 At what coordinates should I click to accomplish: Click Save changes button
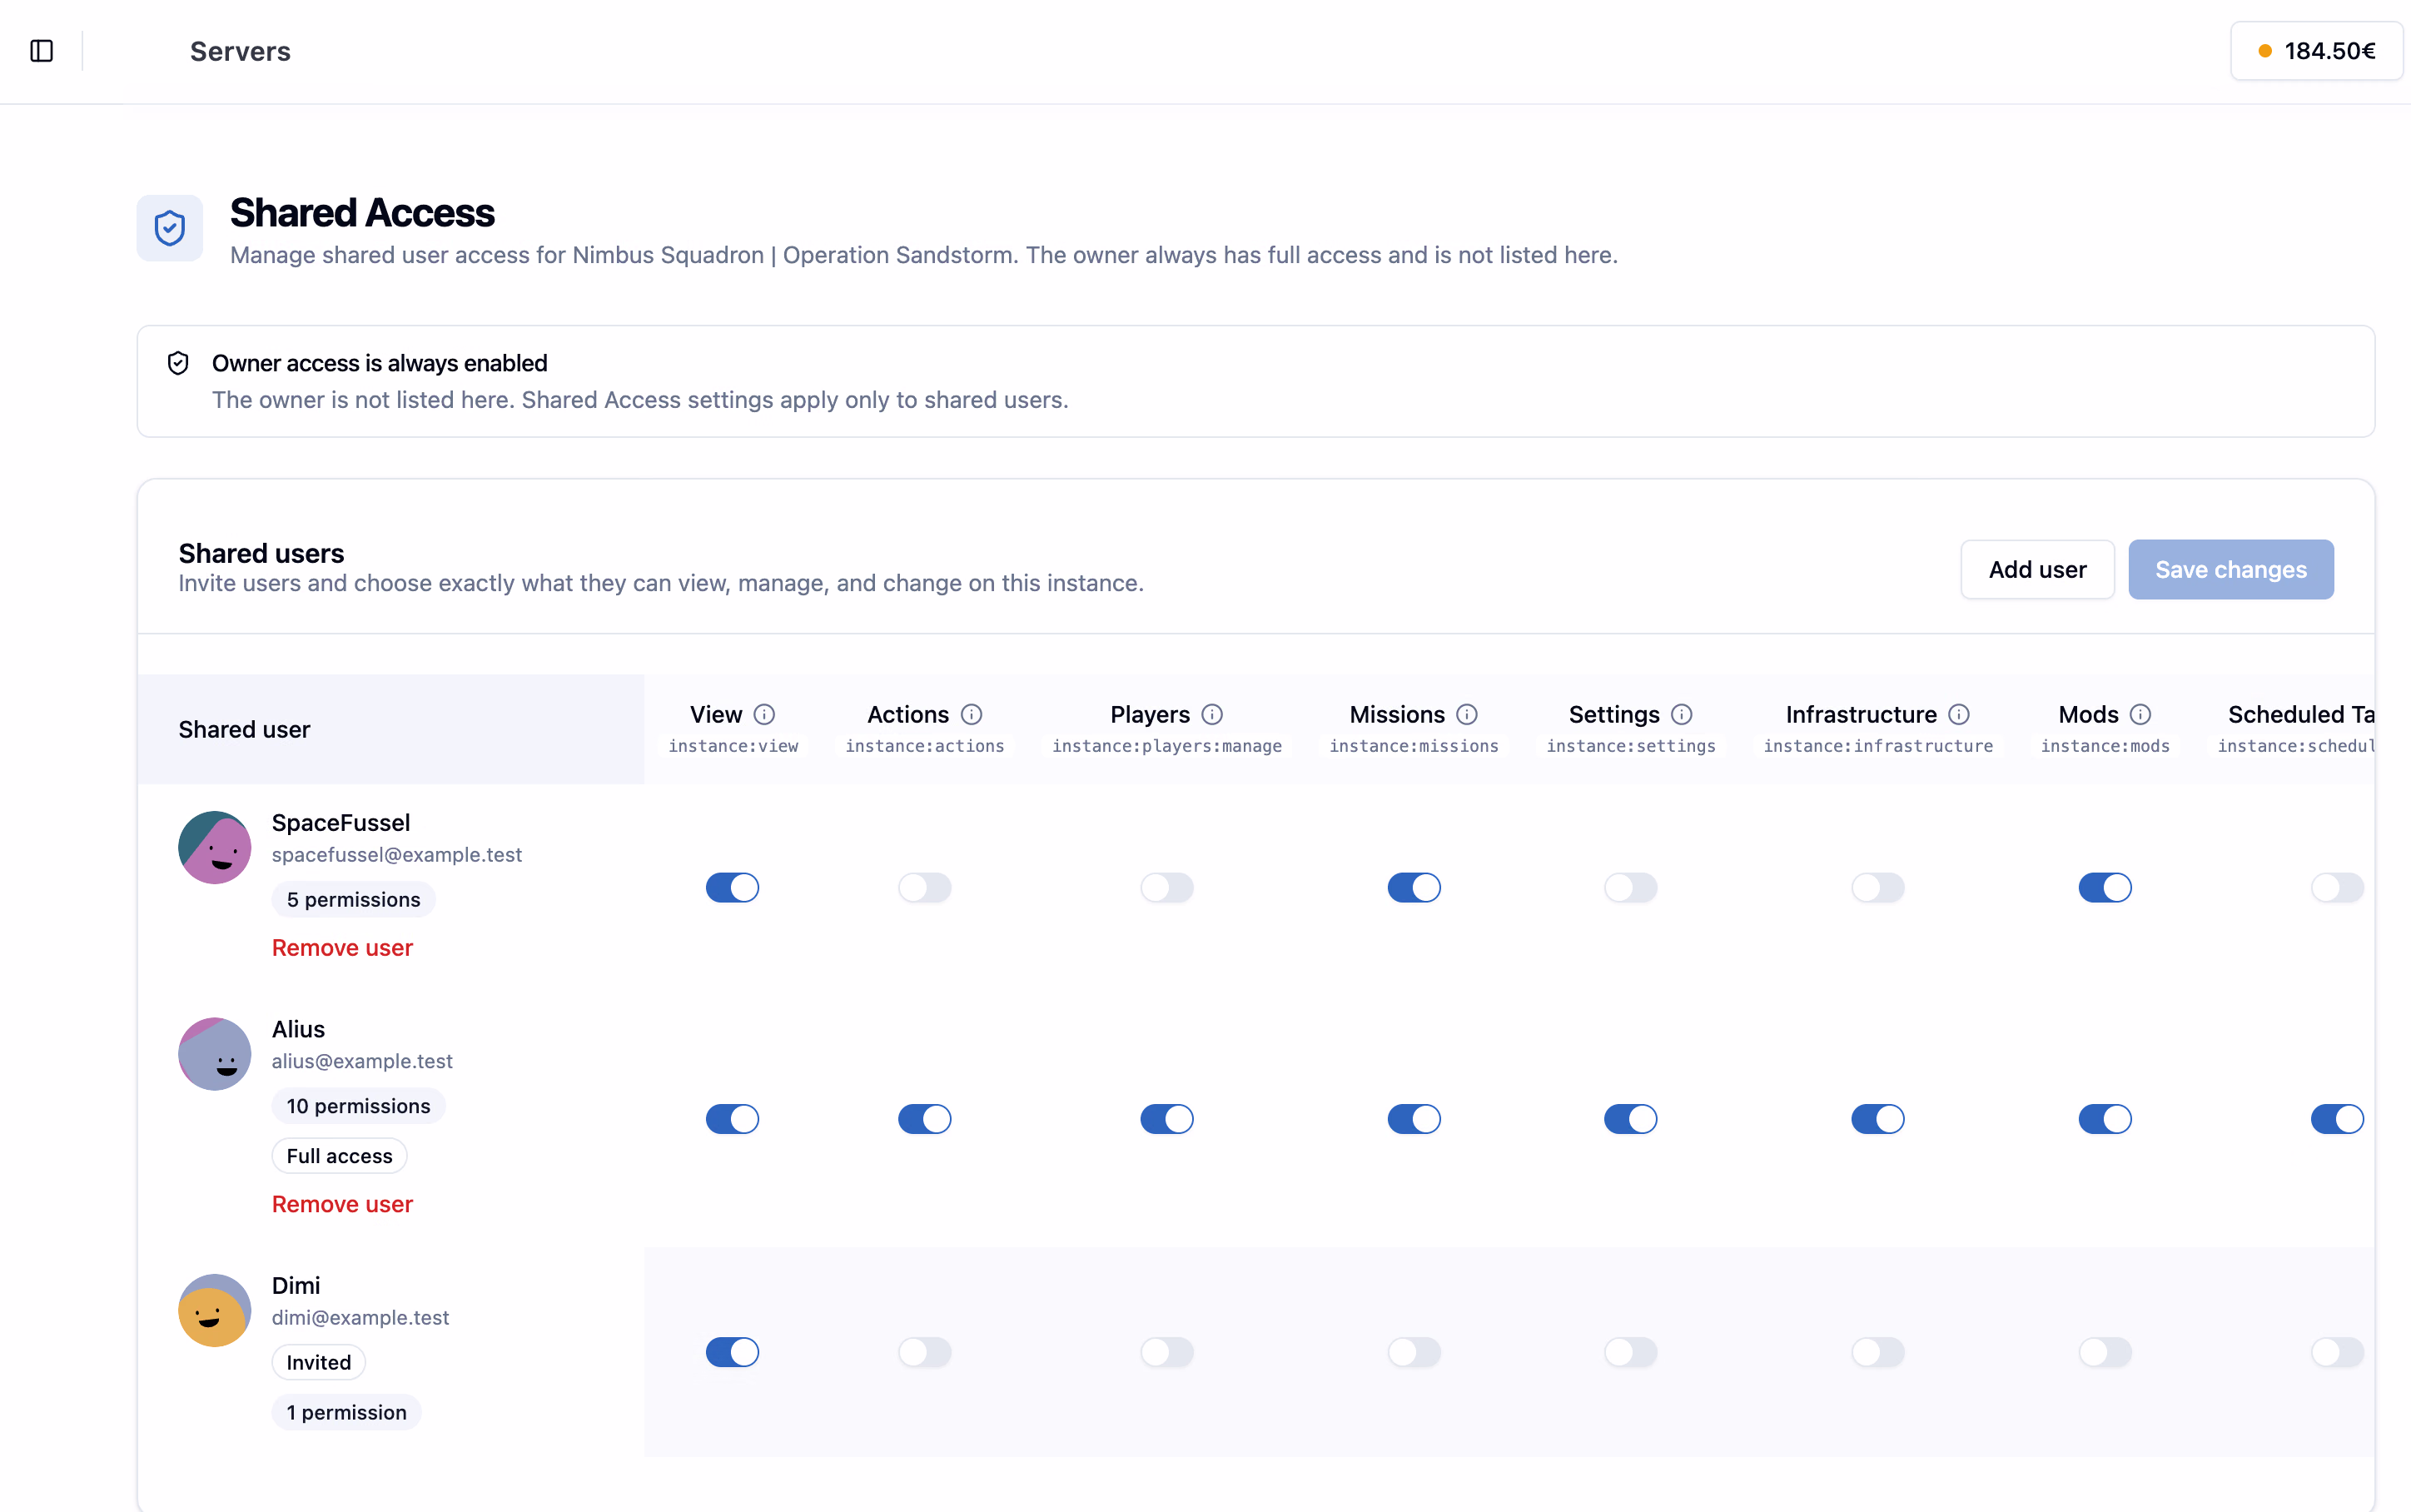click(x=2231, y=569)
